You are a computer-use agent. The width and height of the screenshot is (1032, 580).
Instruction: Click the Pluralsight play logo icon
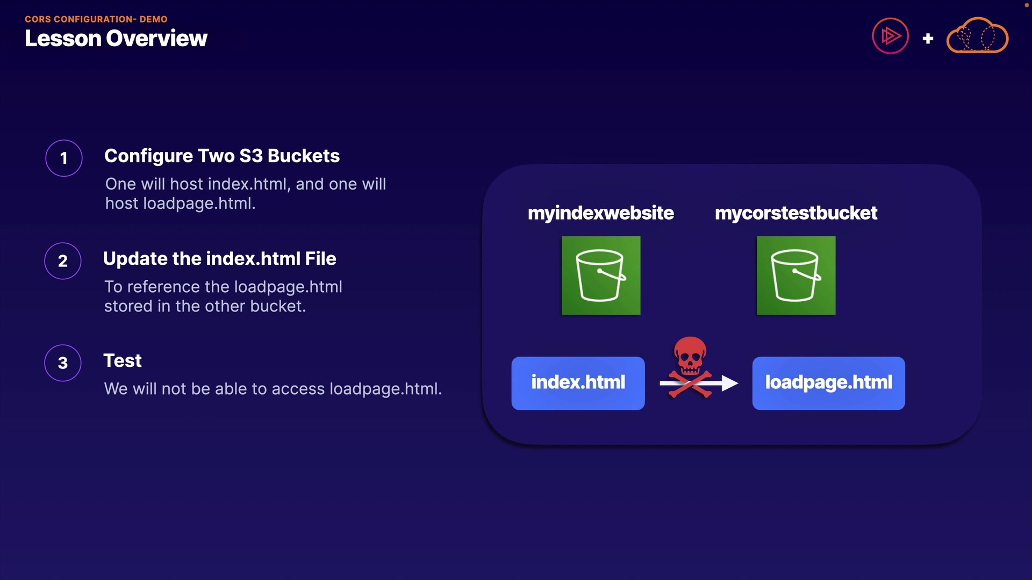[x=890, y=37]
